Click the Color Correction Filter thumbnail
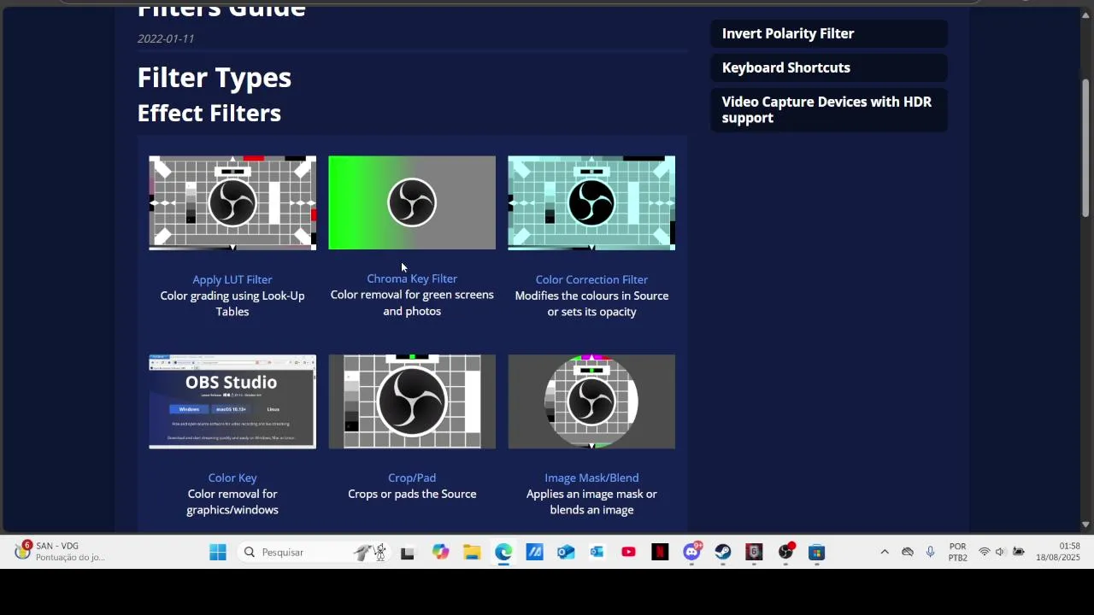The image size is (1094, 615). [591, 203]
